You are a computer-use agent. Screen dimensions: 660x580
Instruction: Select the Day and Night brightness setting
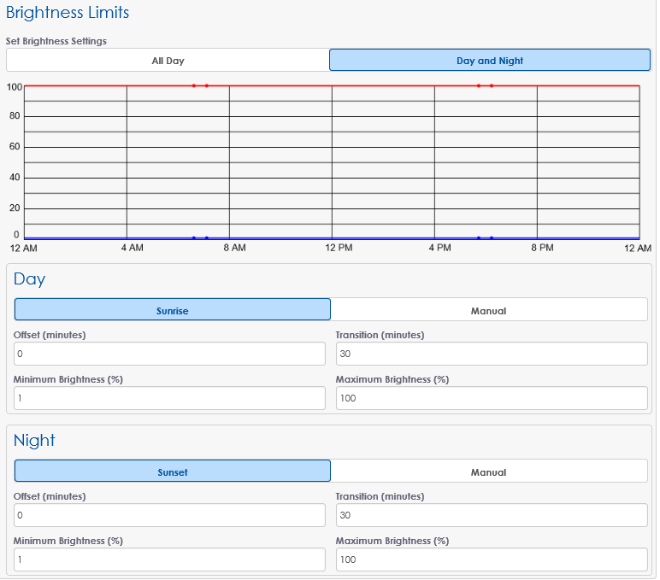489,61
